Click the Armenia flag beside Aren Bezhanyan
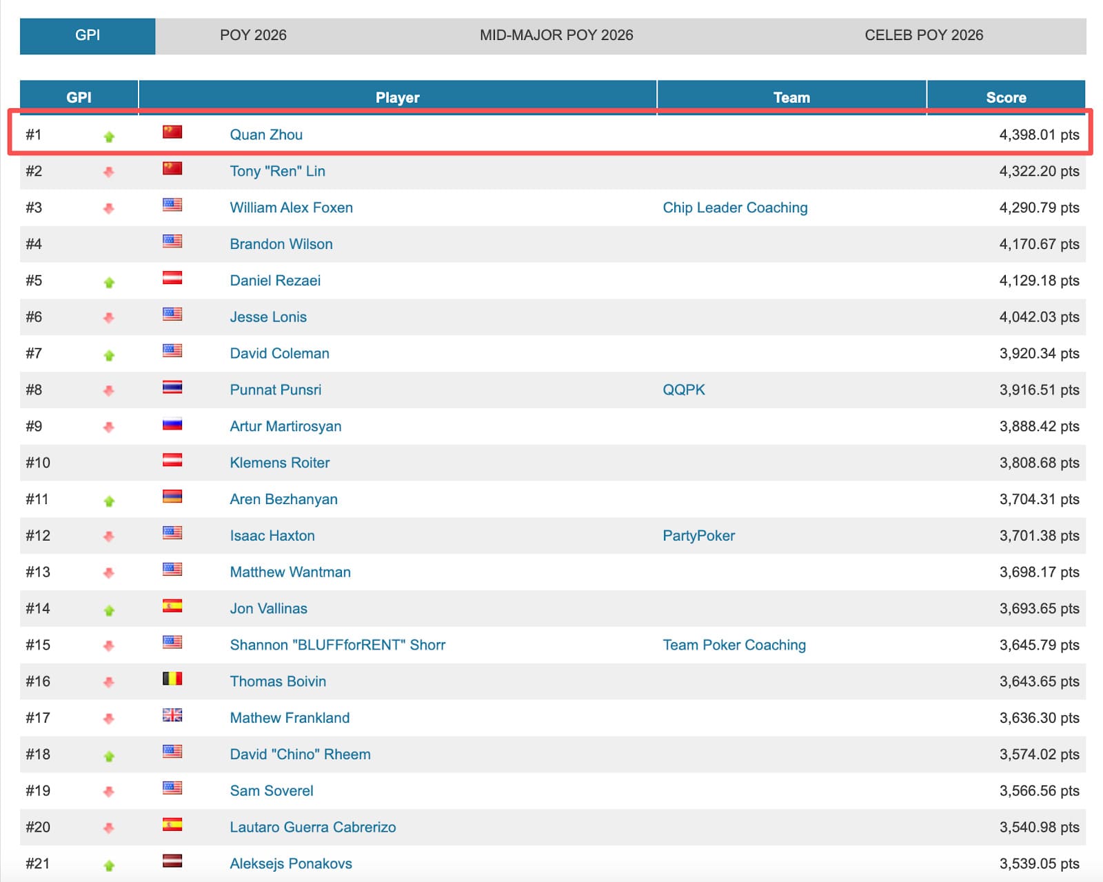Screen dimensions: 1103x882 172,497
